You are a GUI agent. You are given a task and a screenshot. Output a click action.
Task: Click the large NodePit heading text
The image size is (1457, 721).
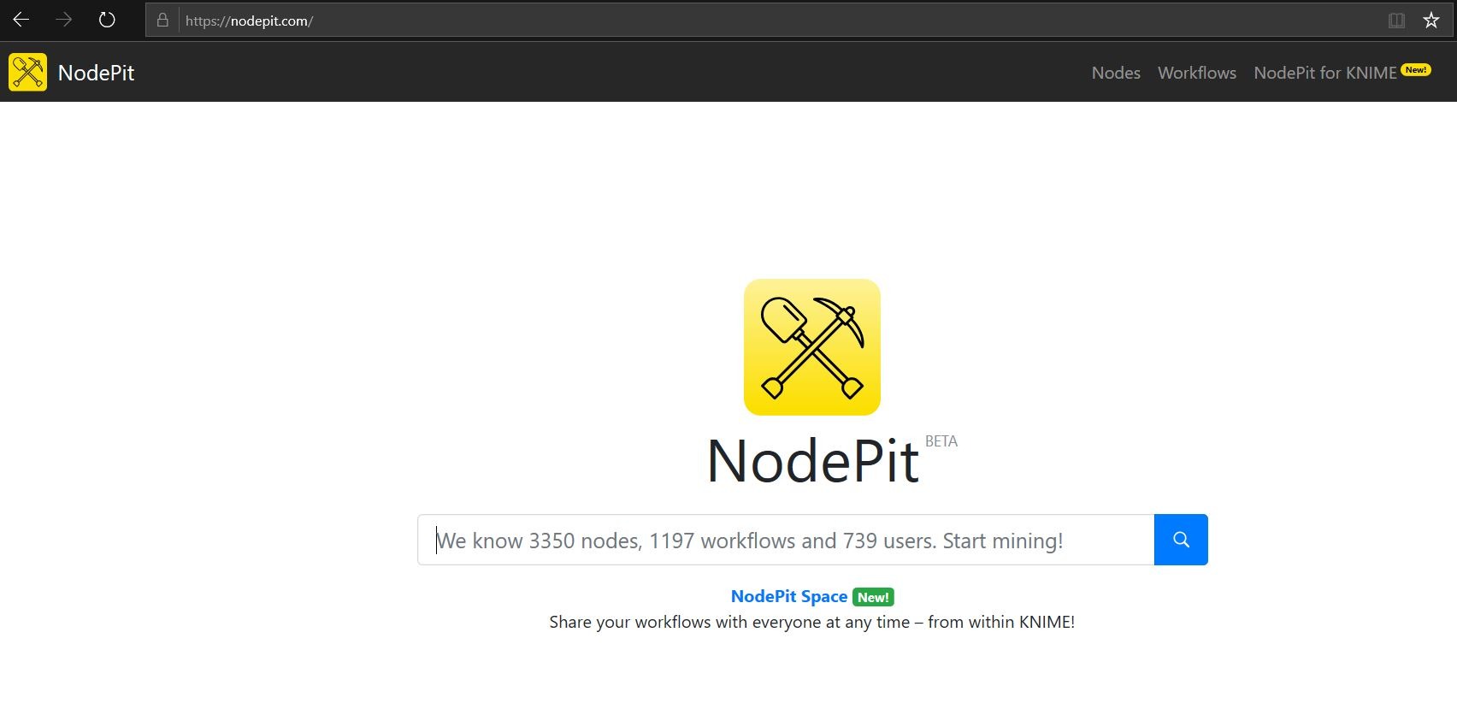[812, 462]
